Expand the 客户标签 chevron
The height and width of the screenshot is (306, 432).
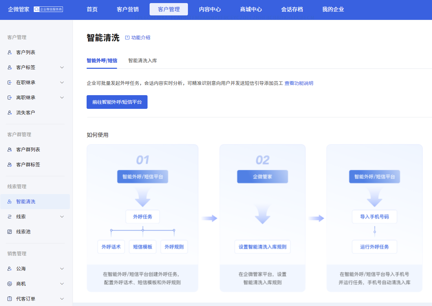[x=62, y=67]
